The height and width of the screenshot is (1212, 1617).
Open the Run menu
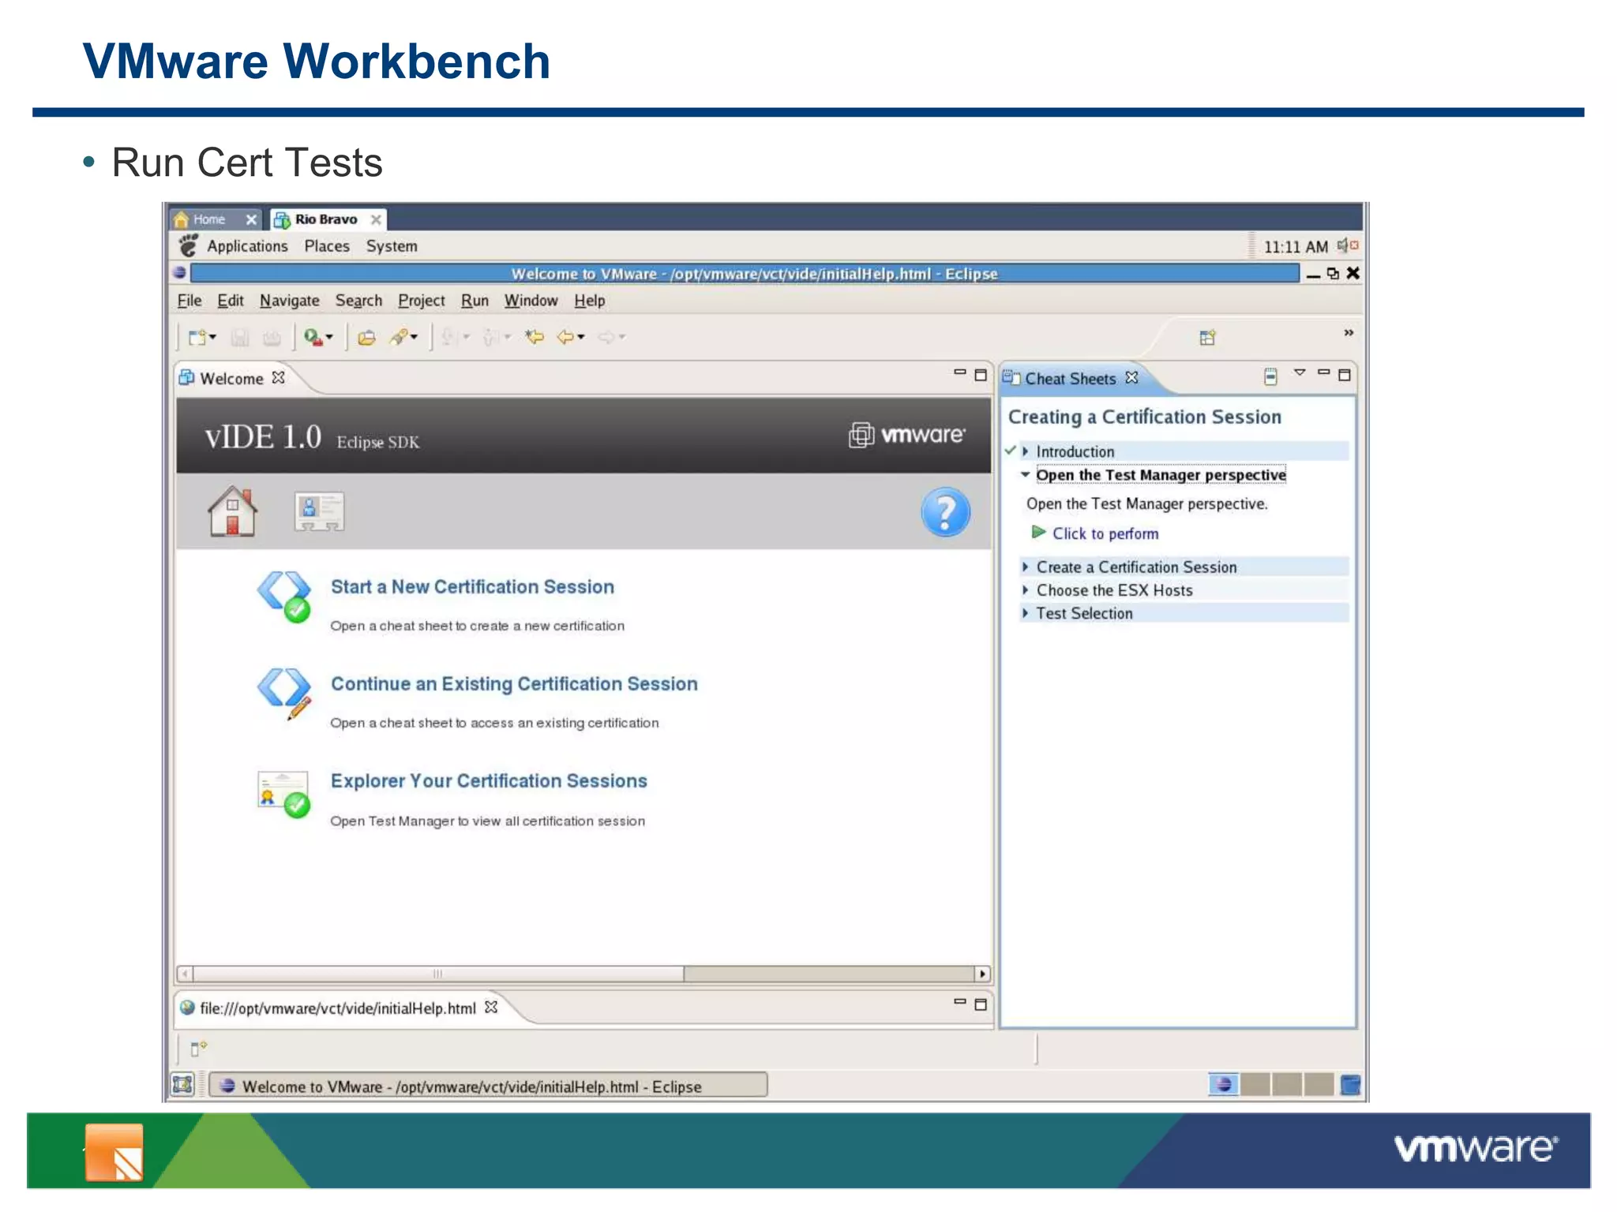pyautogui.click(x=475, y=301)
